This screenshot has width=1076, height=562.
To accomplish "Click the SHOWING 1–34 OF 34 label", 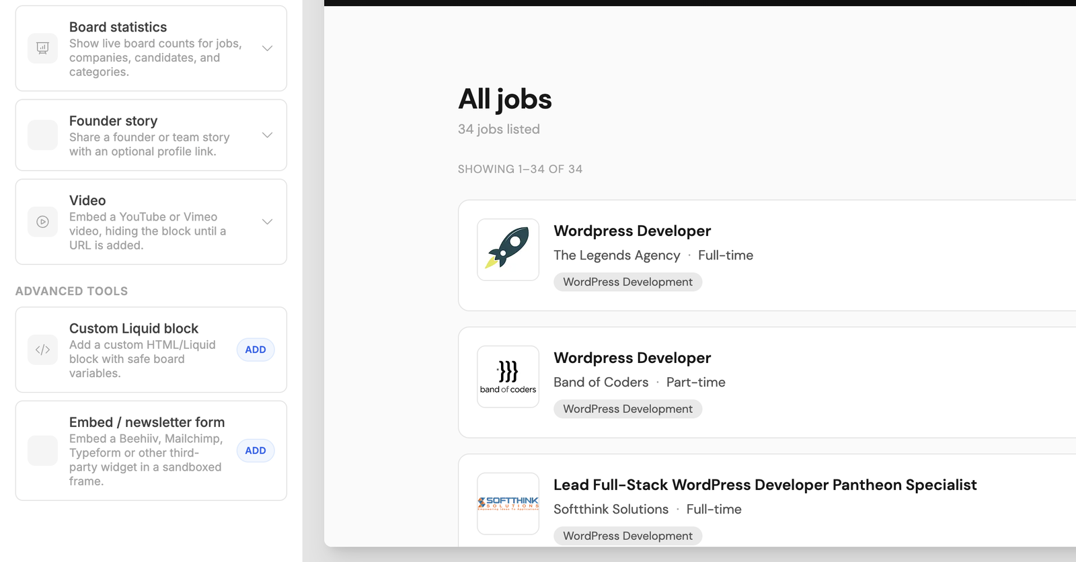I will [520, 169].
